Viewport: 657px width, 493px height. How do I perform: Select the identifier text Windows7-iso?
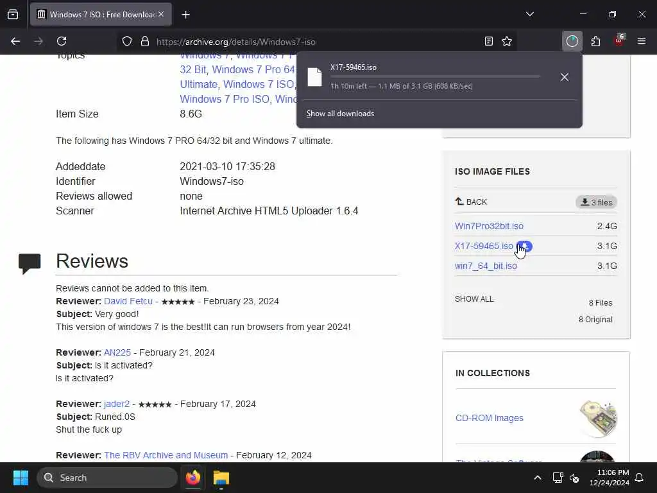coord(212,181)
